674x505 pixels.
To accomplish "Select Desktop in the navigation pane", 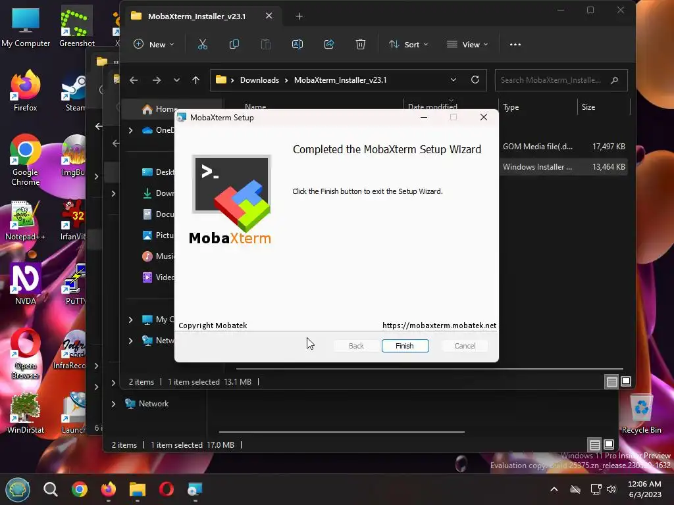I will click(x=158, y=172).
